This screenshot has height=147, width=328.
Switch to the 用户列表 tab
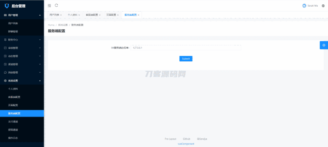(x=54, y=15)
